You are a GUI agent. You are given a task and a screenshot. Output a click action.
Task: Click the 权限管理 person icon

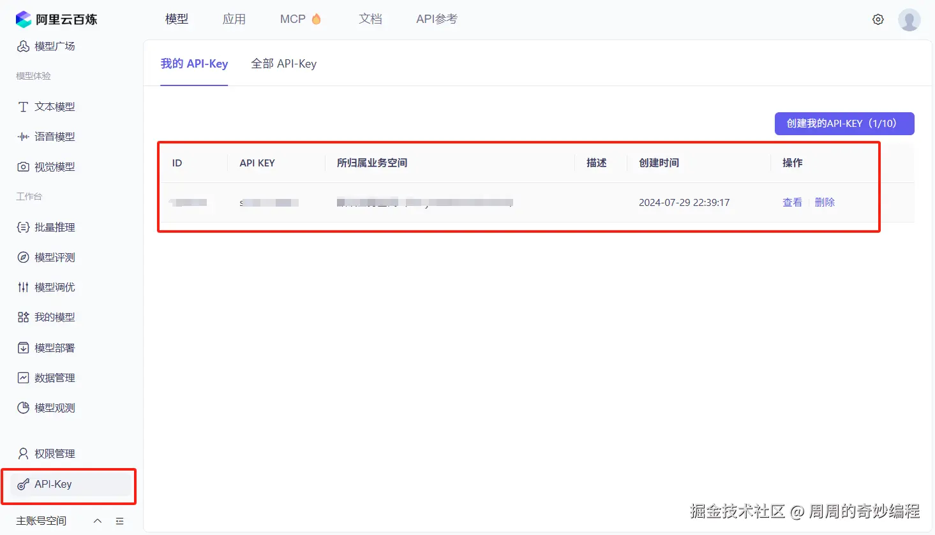pyautogui.click(x=23, y=453)
